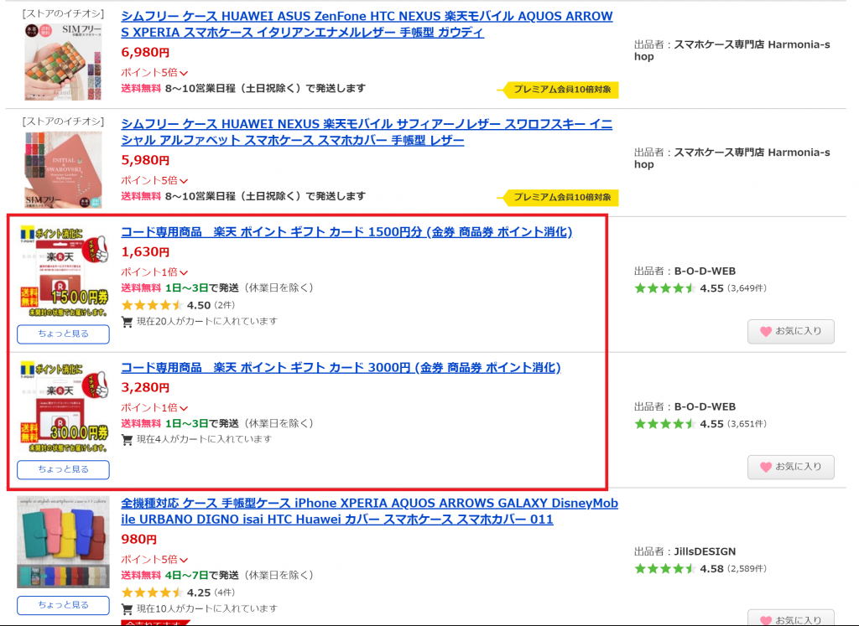Open the Rakuten gift card 1500円分 listing
859x626 pixels.
pyautogui.click(x=346, y=231)
